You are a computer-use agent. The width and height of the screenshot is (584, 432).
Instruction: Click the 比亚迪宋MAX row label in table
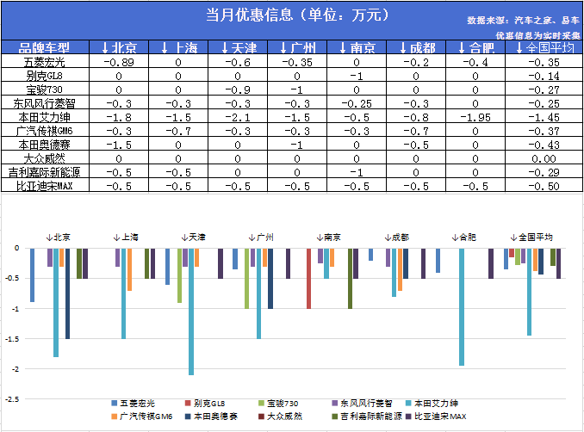pyautogui.click(x=44, y=186)
